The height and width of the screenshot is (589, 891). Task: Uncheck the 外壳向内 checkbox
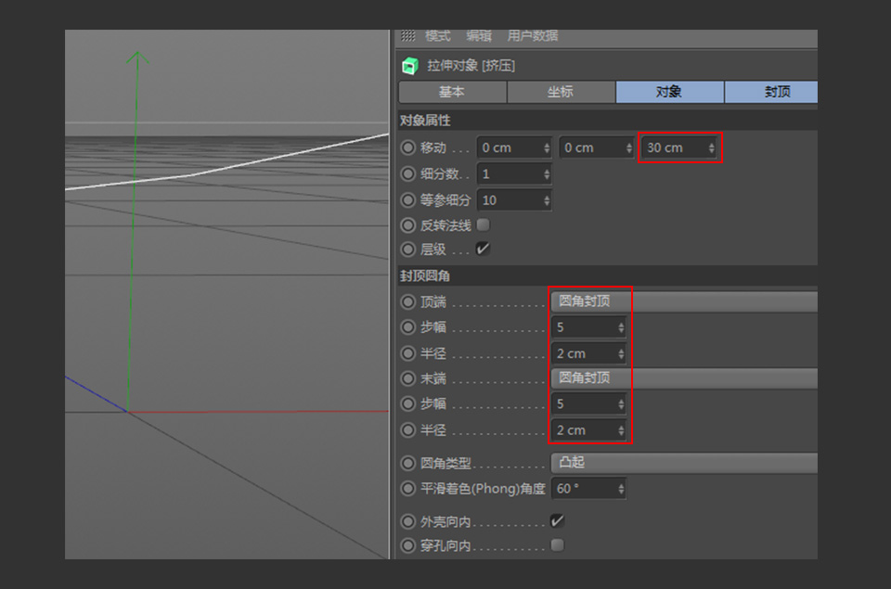pyautogui.click(x=558, y=521)
